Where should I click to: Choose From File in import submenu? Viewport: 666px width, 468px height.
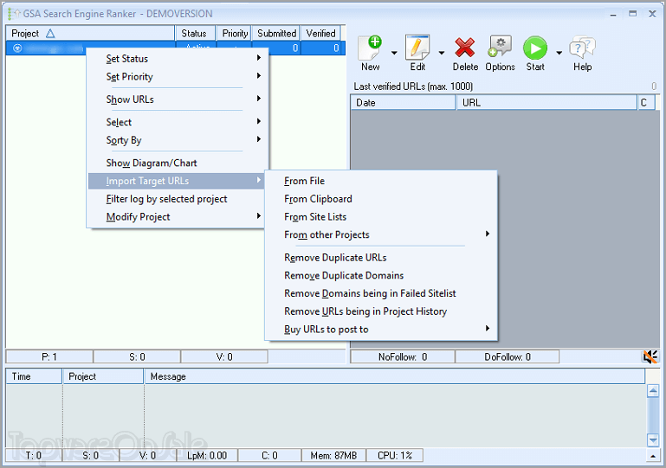point(381,181)
